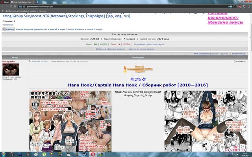Image resolution: width=252 pixels, height=157 pixels.
Task: Click the '7 месяцев' registered value
Action: [130, 39]
